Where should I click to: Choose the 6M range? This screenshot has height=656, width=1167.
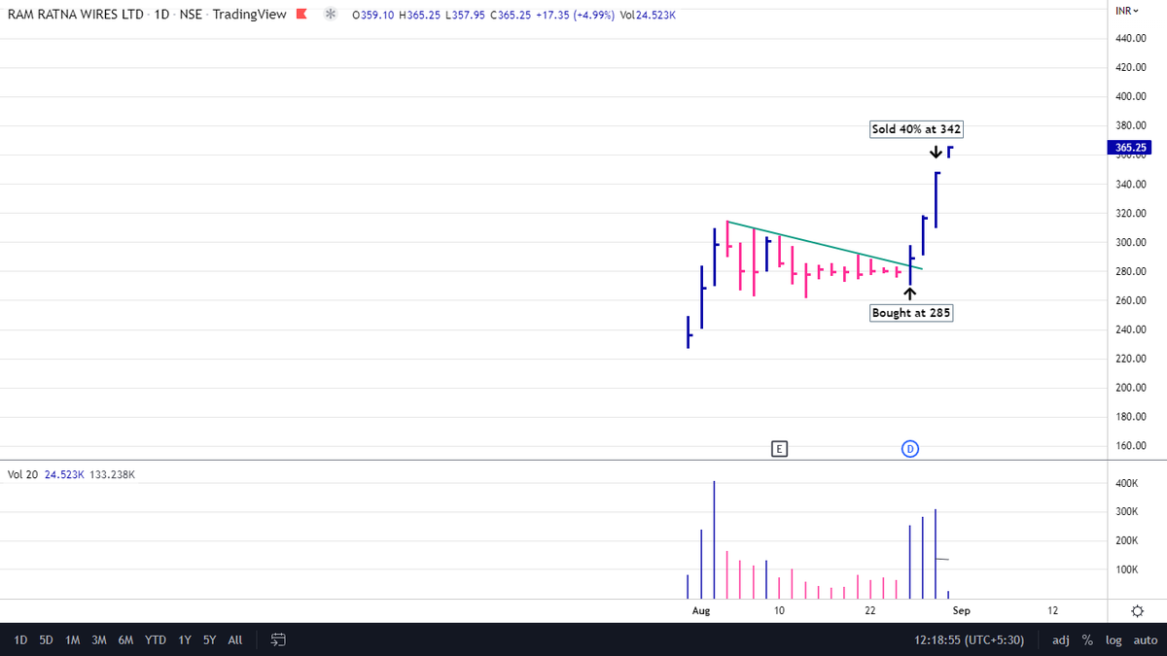tap(125, 640)
